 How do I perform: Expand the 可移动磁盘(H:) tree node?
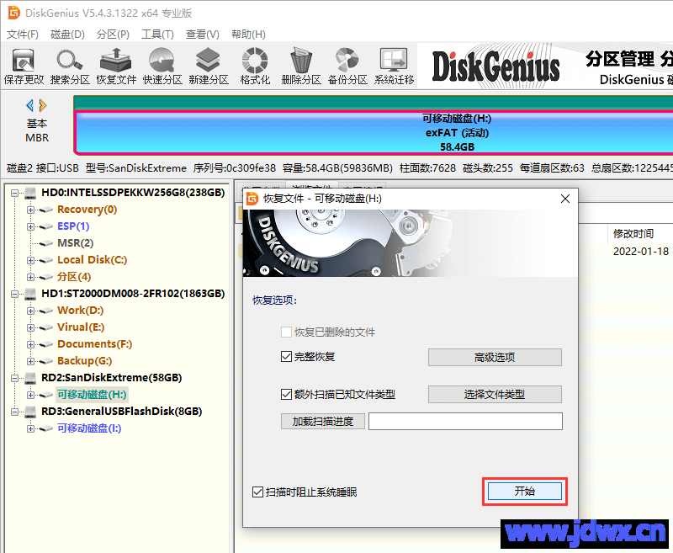(x=30, y=395)
